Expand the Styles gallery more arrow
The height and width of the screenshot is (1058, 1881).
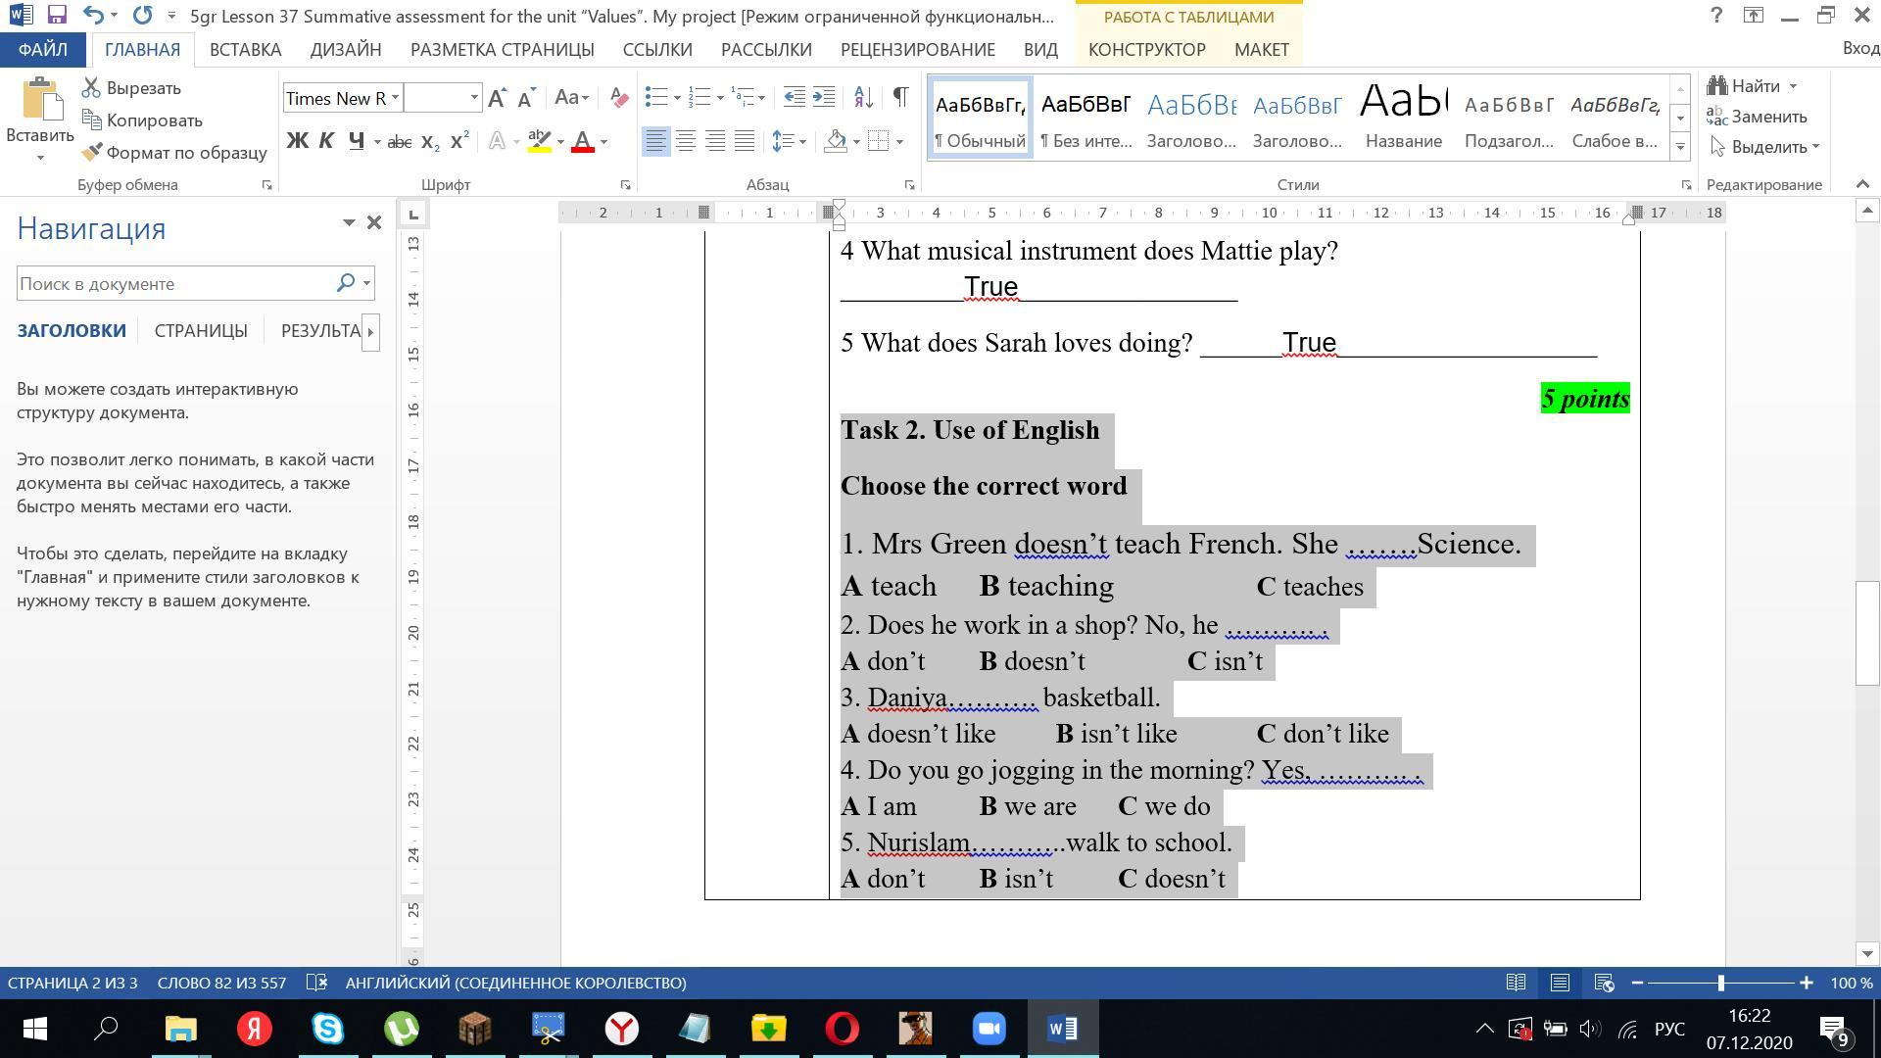click(1680, 147)
